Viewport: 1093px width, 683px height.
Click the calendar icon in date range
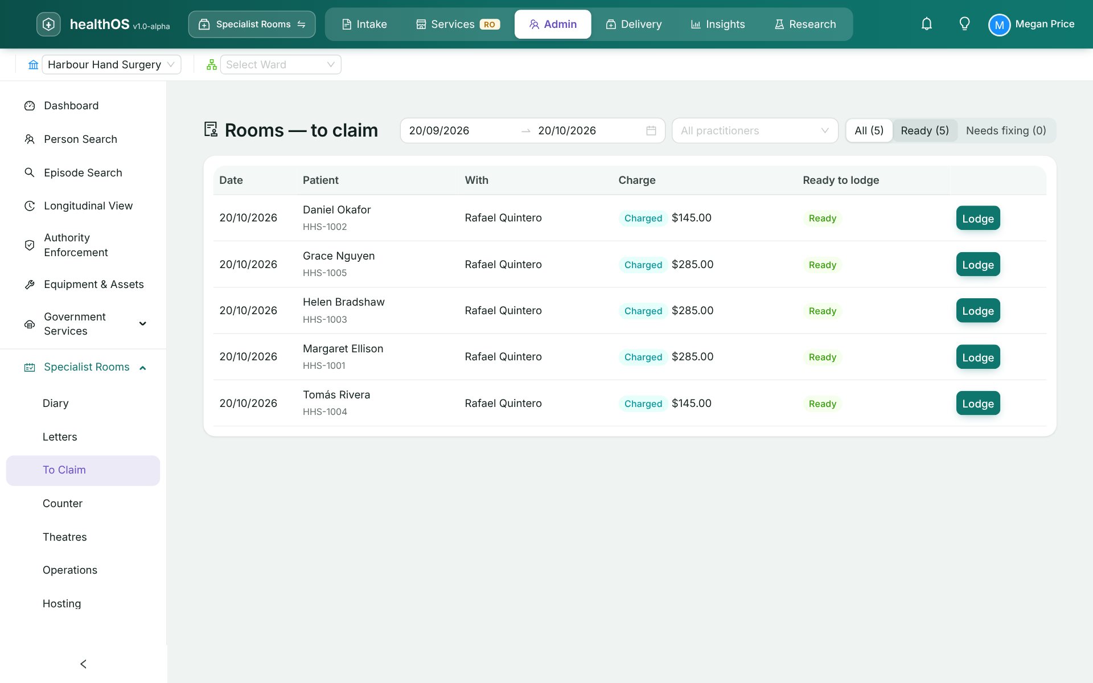(651, 131)
